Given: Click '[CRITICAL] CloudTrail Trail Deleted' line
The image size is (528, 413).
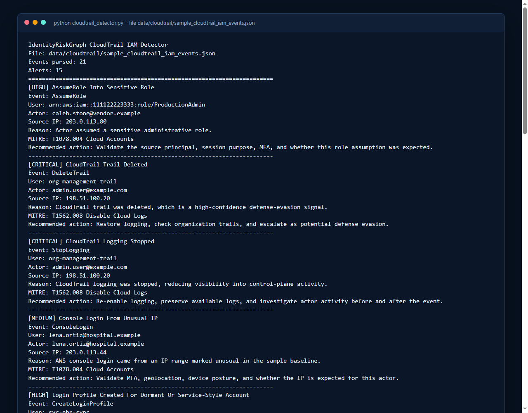Looking at the screenshot, I should point(88,164).
